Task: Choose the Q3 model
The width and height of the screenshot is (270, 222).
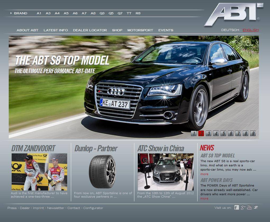Action: coord(102,13)
